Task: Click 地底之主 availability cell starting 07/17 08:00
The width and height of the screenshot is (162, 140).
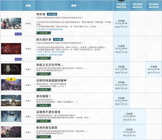Action: click(x=121, y=70)
